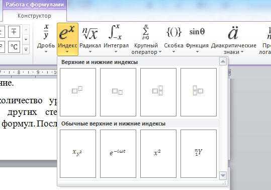Screen dimensions: 271x190
Task: Open the Функция sinθ gallery
Action: [197, 39]
